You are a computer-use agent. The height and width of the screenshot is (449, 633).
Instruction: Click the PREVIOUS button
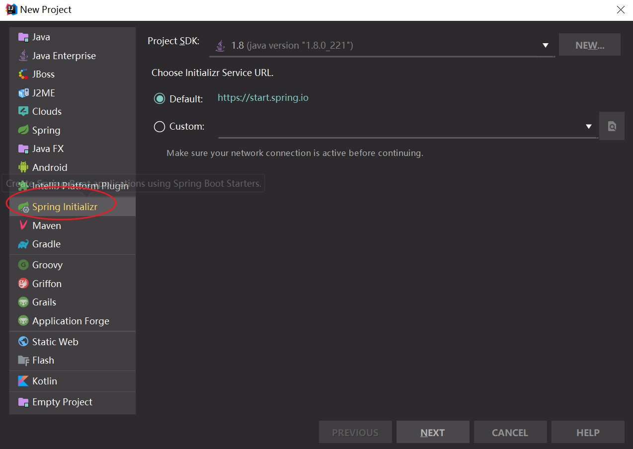355,432
